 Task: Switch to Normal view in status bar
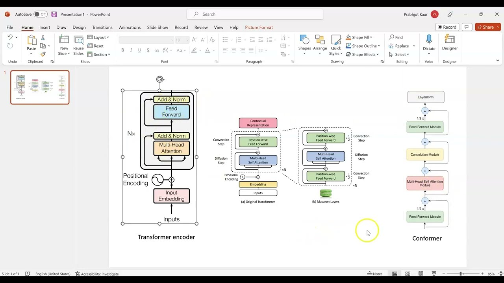click(x=395, y=274)
